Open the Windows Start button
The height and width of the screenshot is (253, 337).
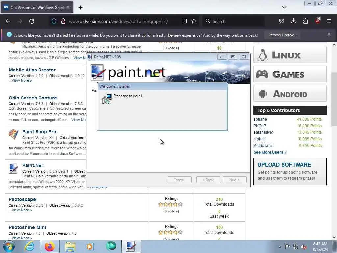coord(8,246)
